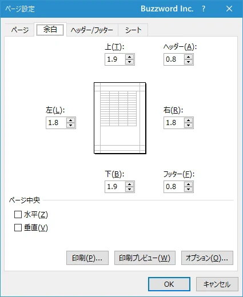Decrease the フッター(F) margin value
This screenshot has height=297, width=243.
click(189, 189)
